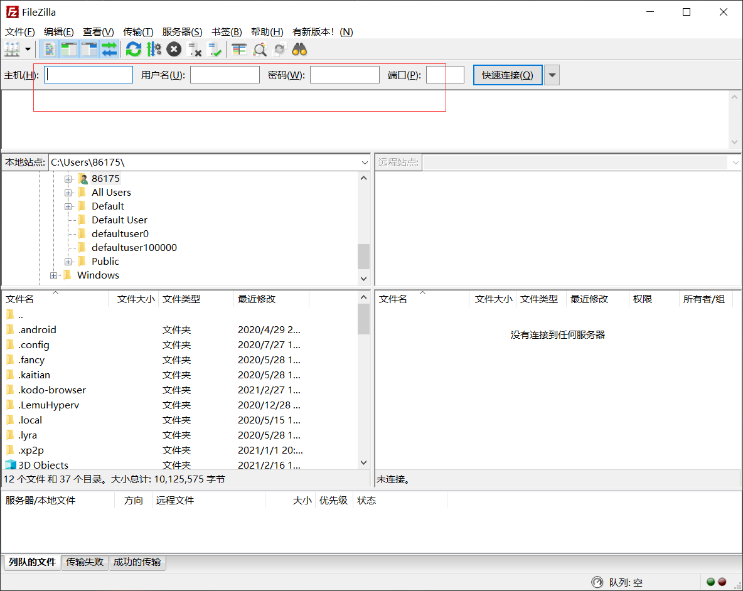Focus the 主机(H) host input field
The width and height of the screenshot is (743, 591).
tap(88, 75)
